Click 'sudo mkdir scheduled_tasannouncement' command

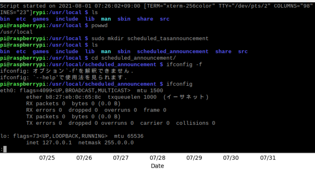point(150,39)
